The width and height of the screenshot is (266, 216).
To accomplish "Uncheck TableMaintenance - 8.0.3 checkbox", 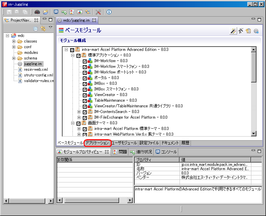I will (x=85, y=101).
